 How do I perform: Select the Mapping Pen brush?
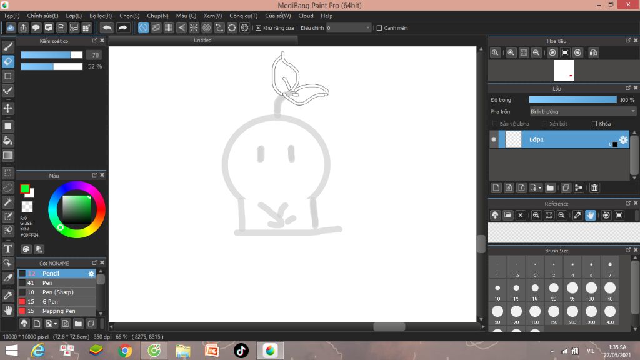coord(57,311)
